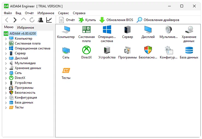Expand the Безопасность tree node chevron

[6, 93]
